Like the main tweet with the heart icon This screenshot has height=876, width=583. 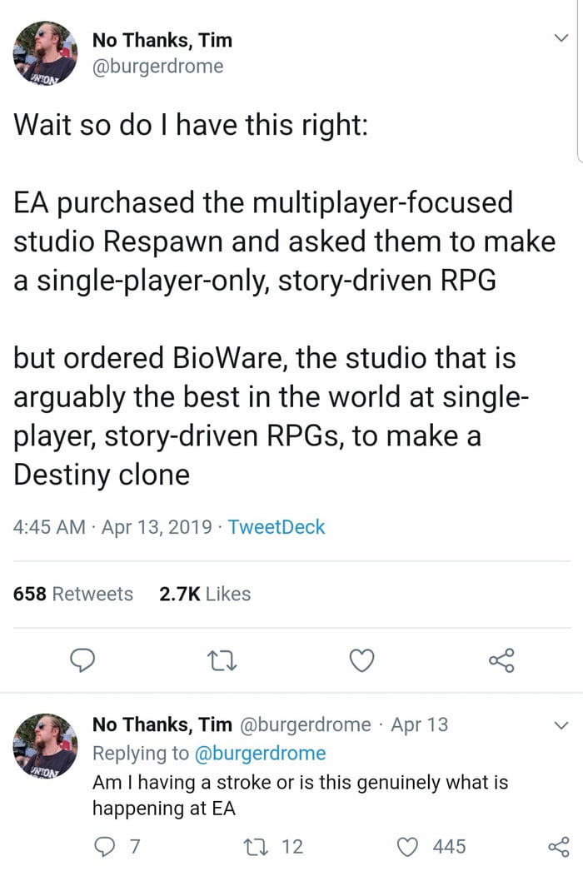(361, 661)
